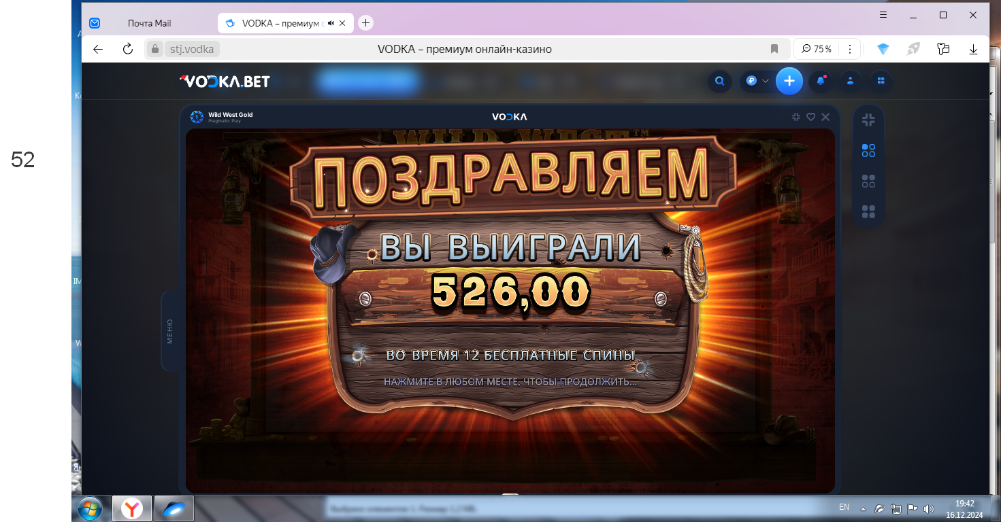This screenshot has width=1001, height=522.
Task: Click the 'ВЫ ВЫИГРАЛИ' heading
Action: 510,248
